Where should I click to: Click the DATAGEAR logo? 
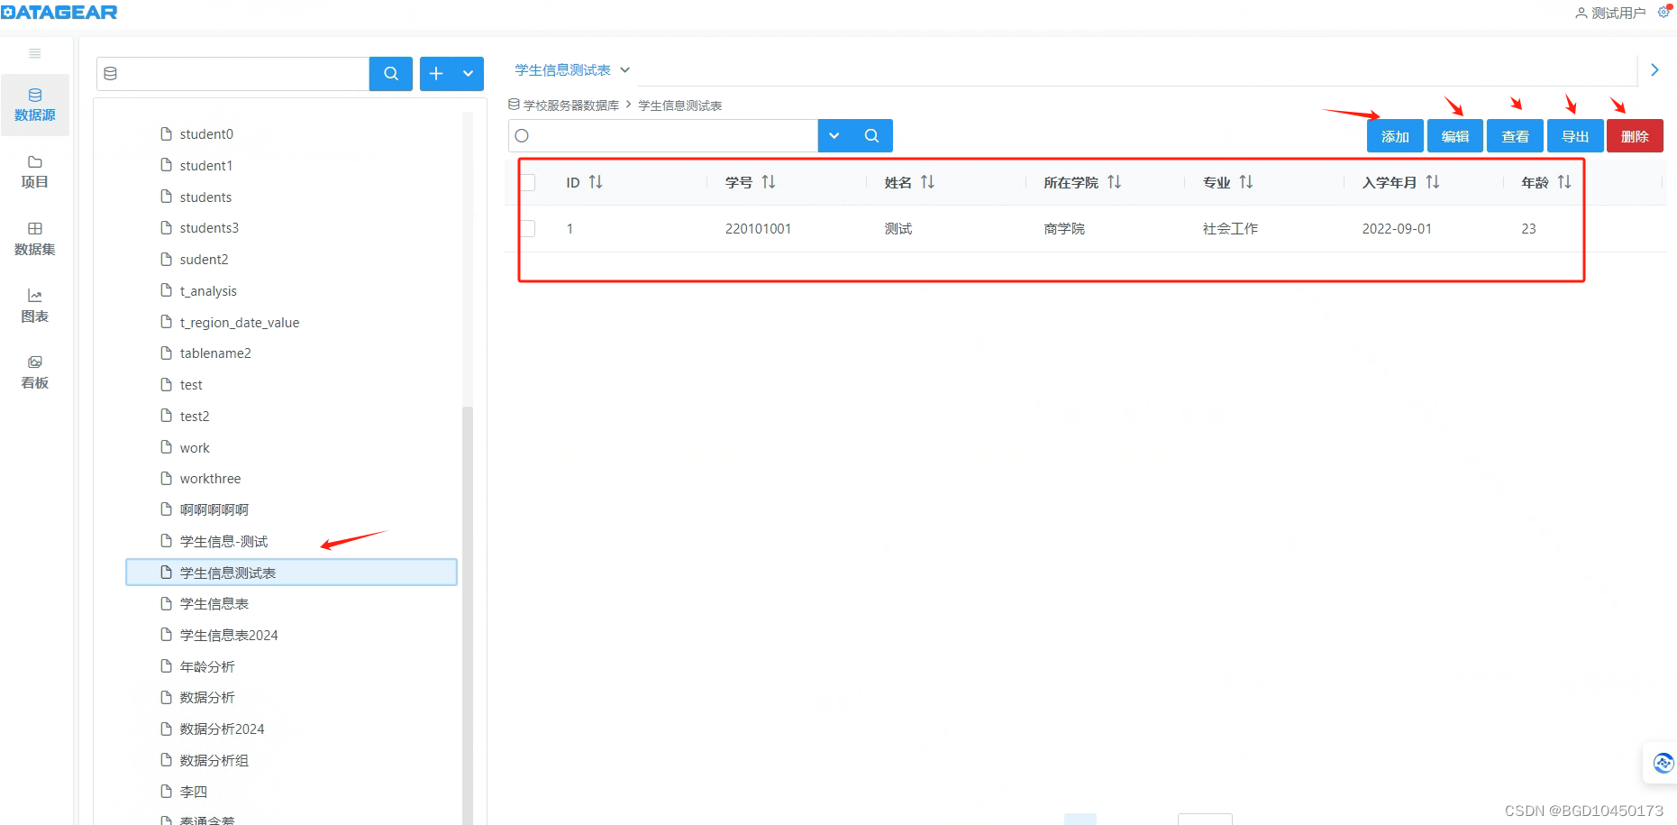click(59, 12)
